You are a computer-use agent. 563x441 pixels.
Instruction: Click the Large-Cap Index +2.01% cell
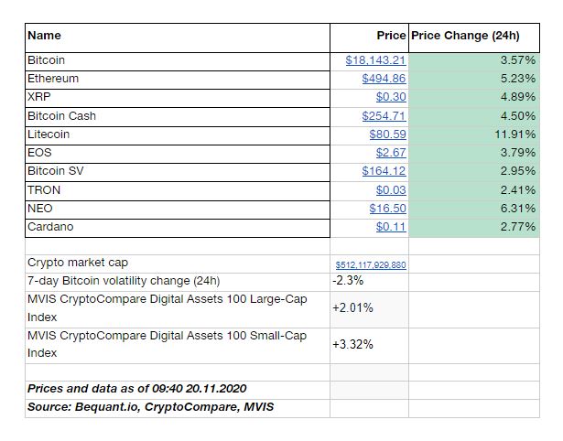(x=369, y=309)
